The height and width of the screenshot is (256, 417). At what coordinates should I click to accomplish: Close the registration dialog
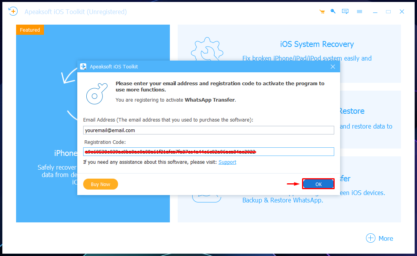(x=333, y=67)
